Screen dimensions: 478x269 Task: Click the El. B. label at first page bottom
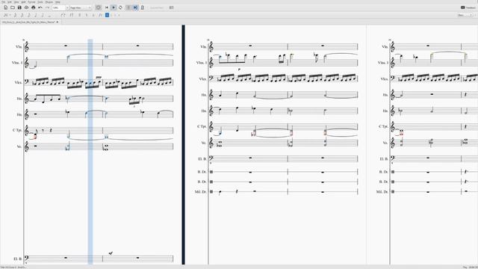(17, 259)
